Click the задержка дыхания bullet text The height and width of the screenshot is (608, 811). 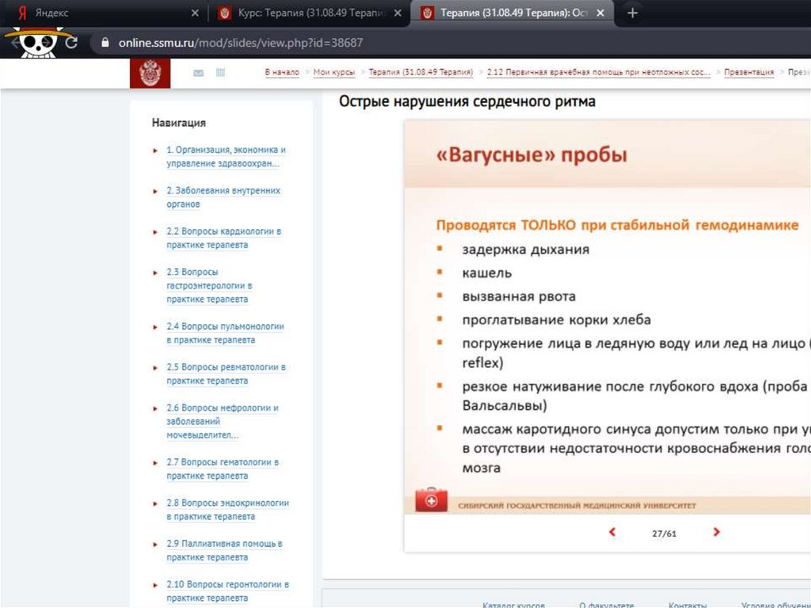click(526, 250)
